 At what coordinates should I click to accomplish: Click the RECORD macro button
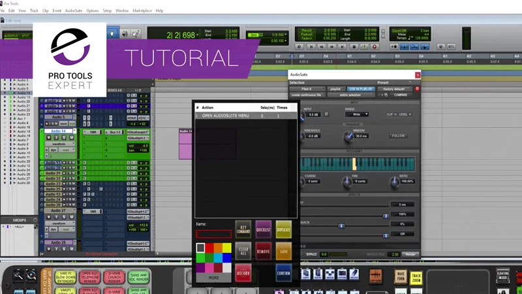(243, 273)
